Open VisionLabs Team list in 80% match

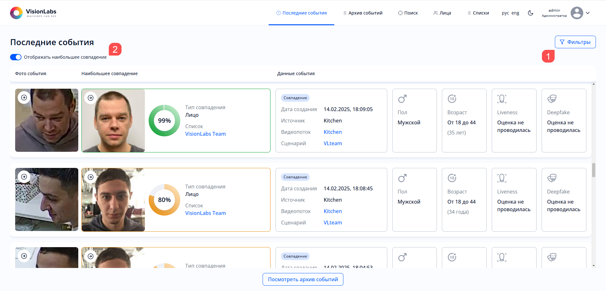[205, 213]
